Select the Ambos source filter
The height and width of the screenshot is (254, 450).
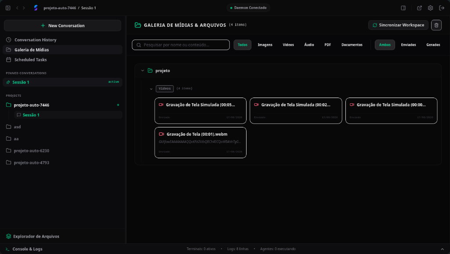[x=385, y=45]
